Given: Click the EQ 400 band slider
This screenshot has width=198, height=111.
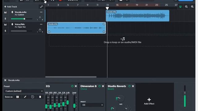Looking at the screenshot, I should (50, 107).
